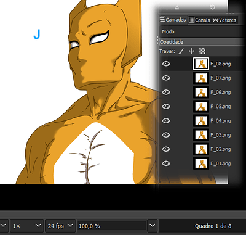Viewport: 246px width, 235px height.
Task: Click the blue letter J on canvas
Action: pyautogui.click(x=37, y=34)
